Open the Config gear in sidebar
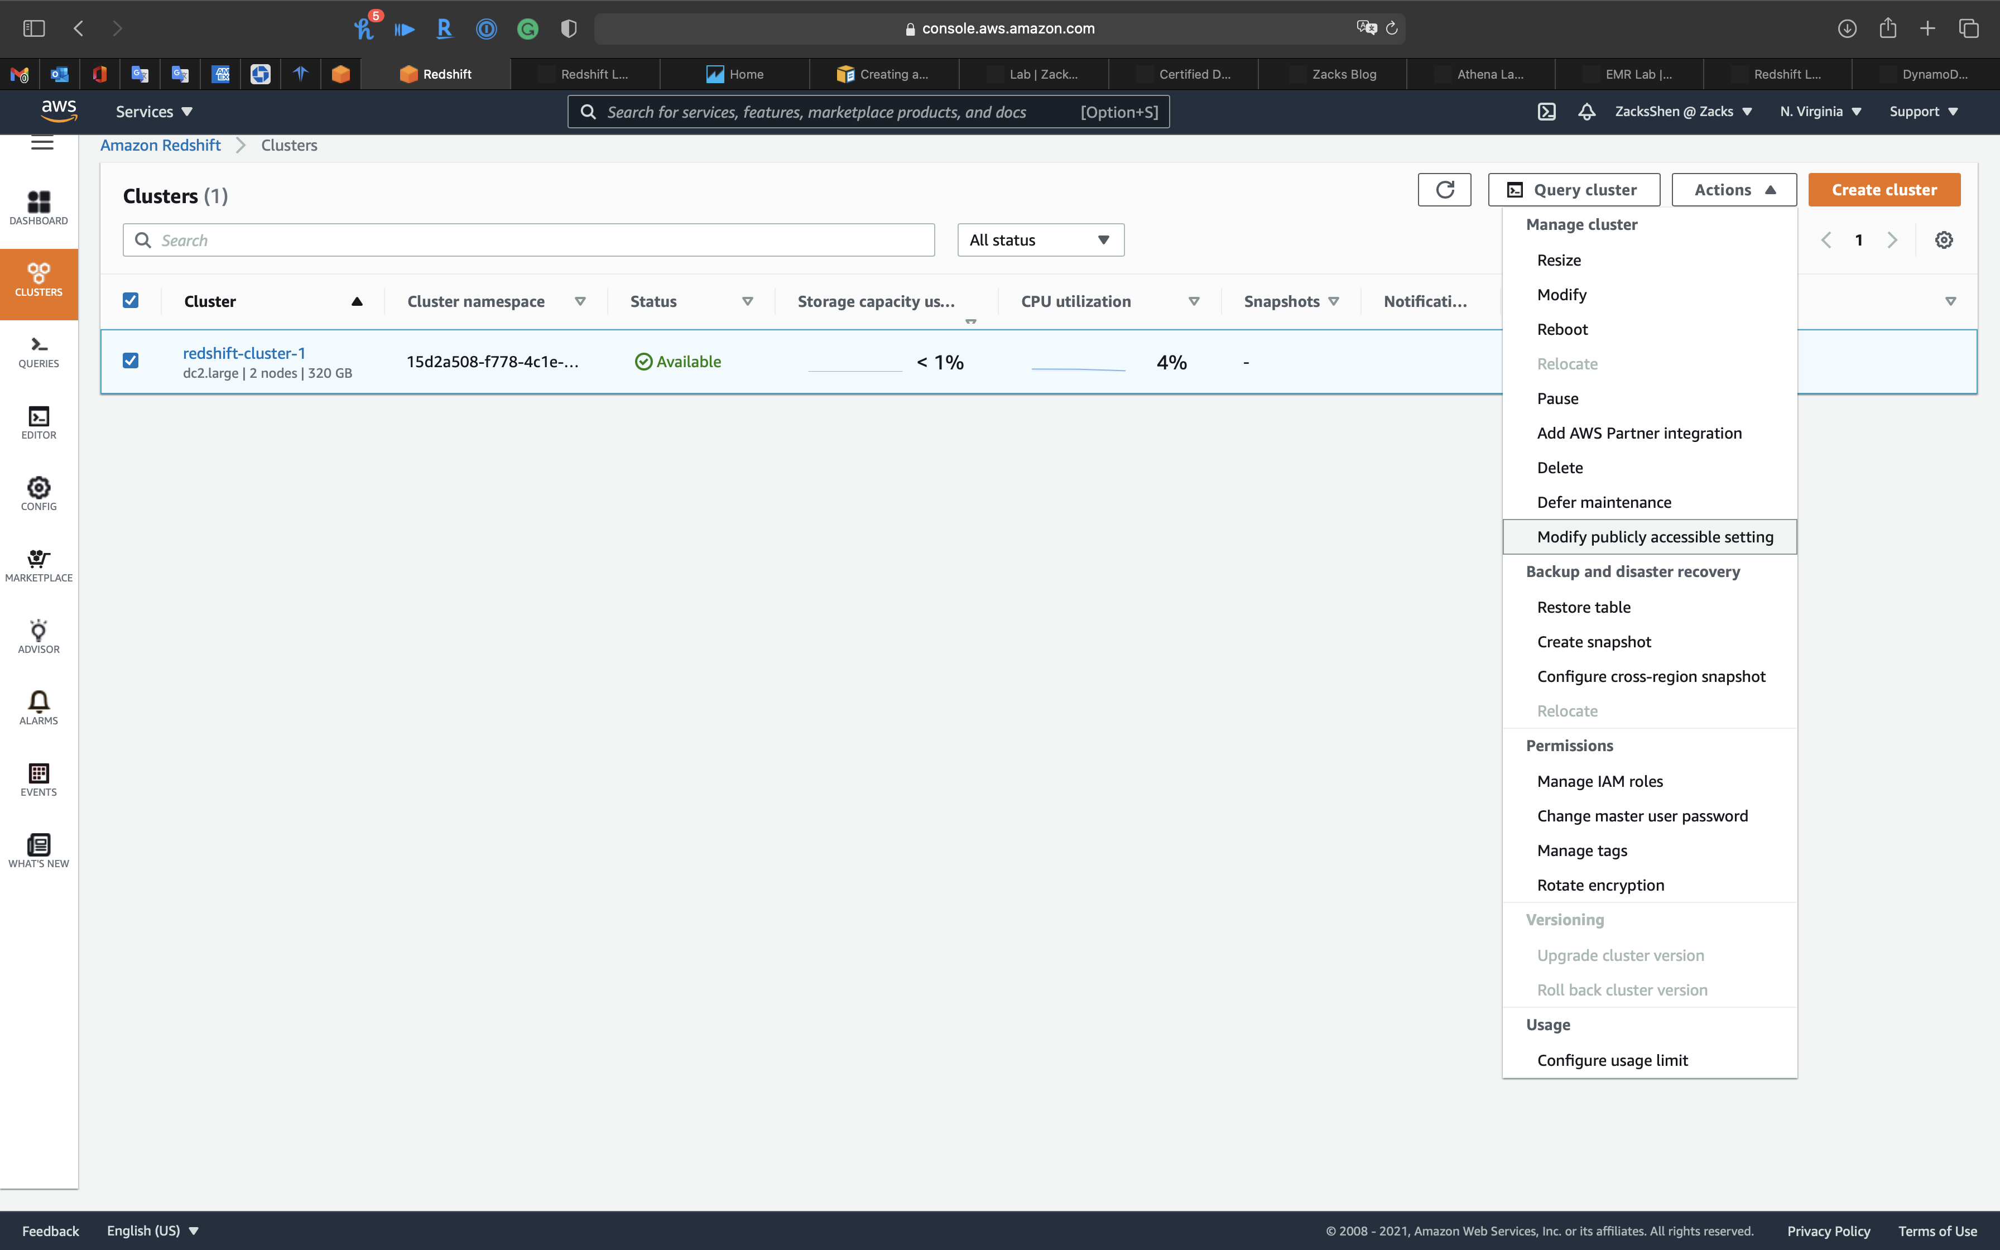Viewport: 2000px width, 1250px height. (x=39, y=493)
